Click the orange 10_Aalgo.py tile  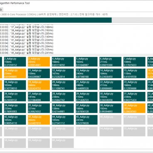click(x=15, y=74)
